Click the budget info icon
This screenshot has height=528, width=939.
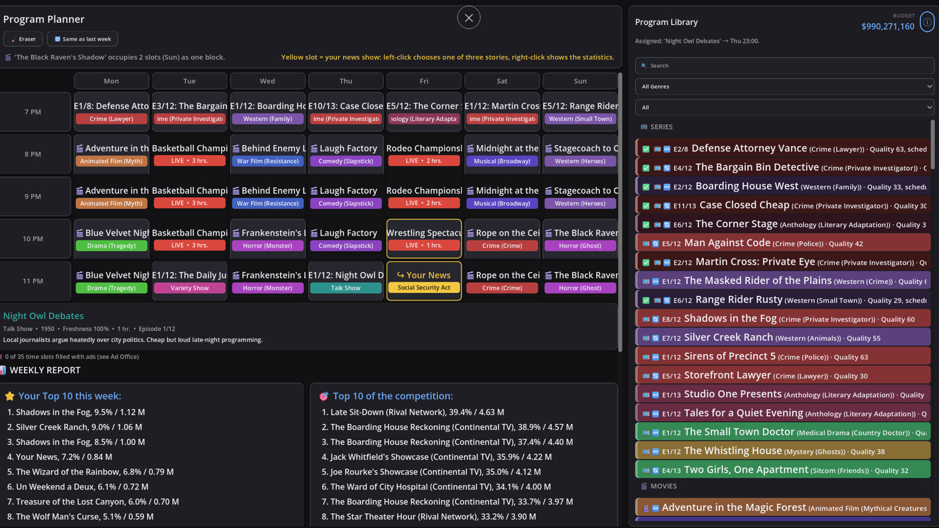[927, 22]
